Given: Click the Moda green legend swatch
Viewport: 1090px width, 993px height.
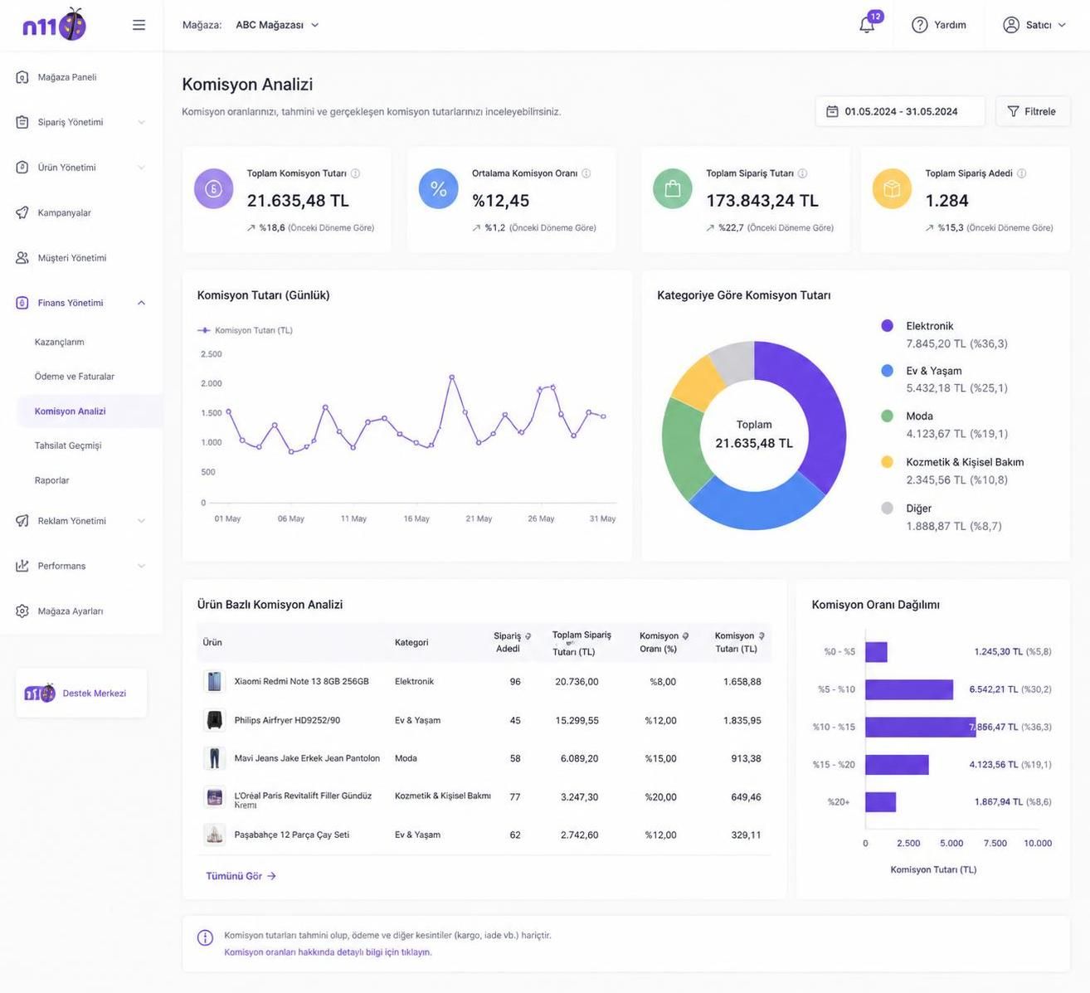Looking at the screenshot, I should [887, 416].
